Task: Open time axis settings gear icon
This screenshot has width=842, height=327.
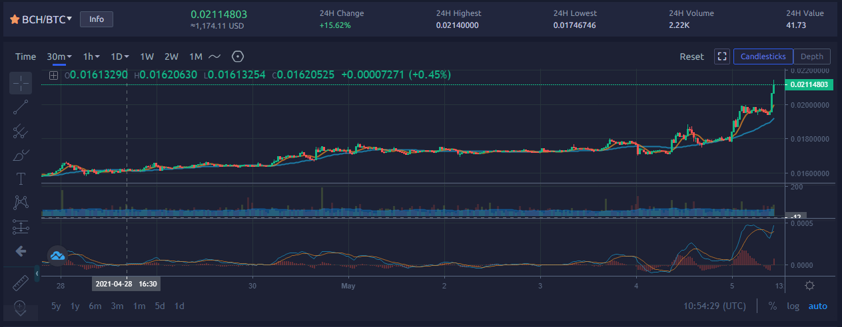Action: tap(809, 286)
